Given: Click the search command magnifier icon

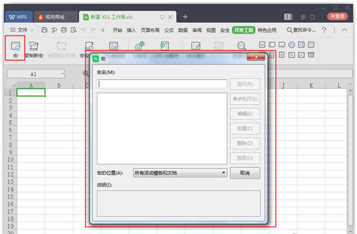Looking at the screenshot, I should click(289, 30).
